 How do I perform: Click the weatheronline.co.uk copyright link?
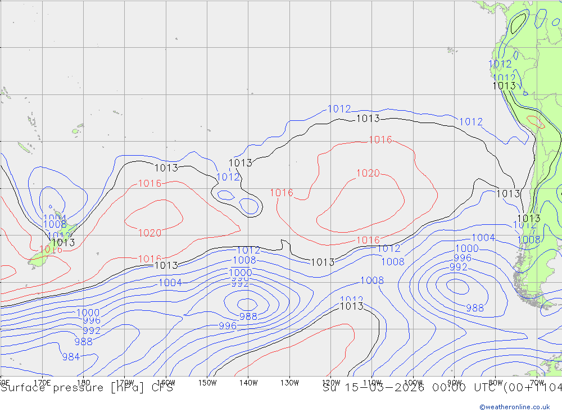pyautogui.click(x=514, y=406)
